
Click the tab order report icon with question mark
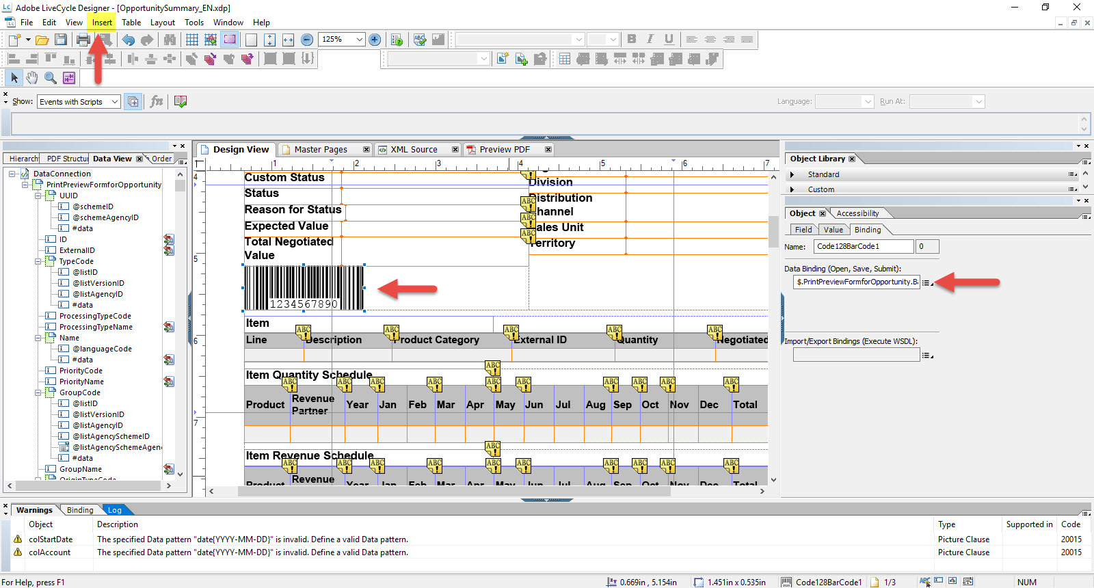(x=397, y=40)
